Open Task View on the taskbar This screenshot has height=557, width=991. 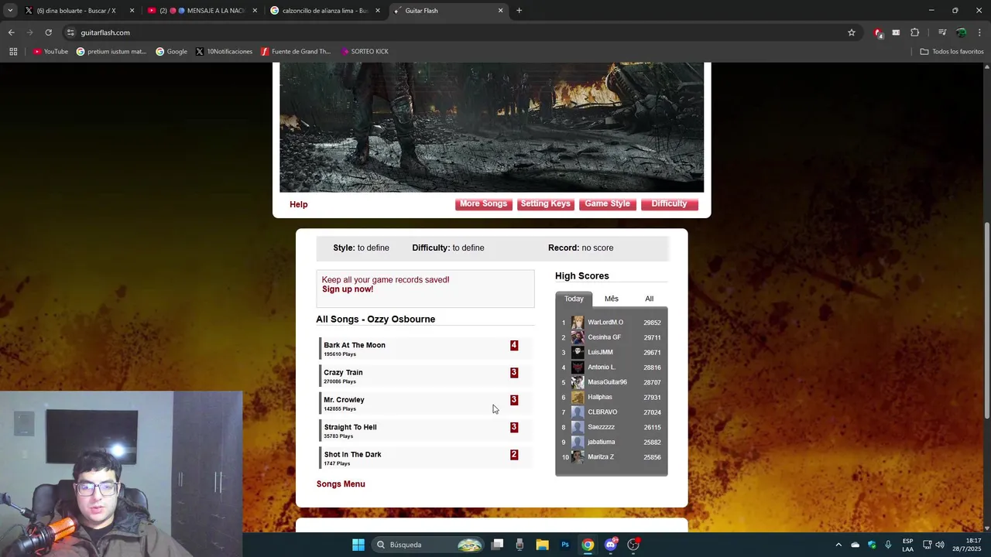[497, 545]
